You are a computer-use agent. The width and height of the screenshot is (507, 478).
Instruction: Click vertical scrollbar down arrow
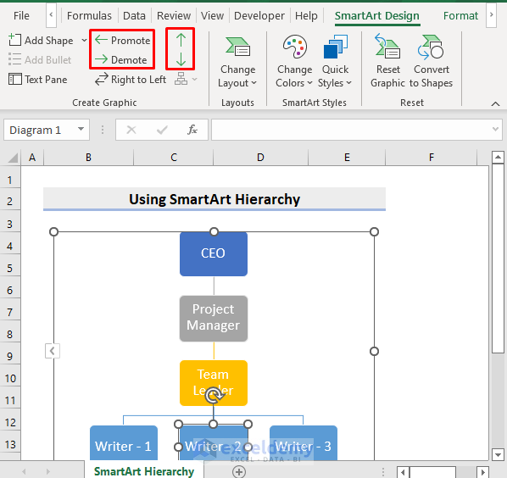pos(498,454)
